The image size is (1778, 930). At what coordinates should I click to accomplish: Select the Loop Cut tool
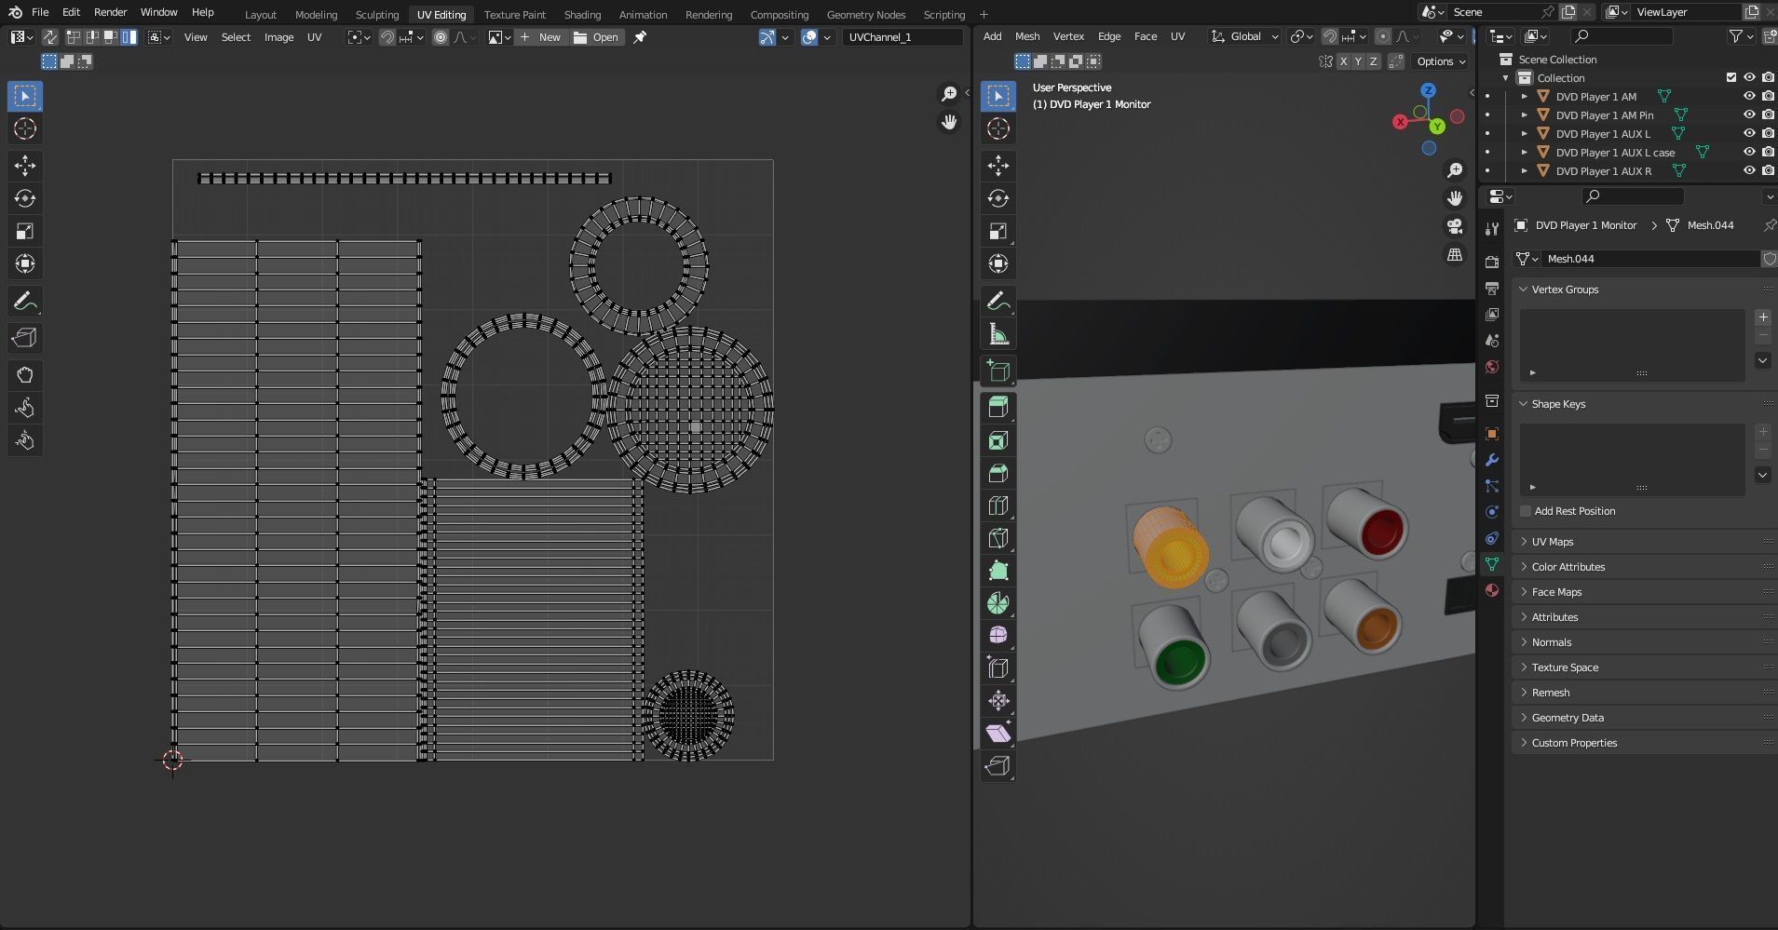[998, 505]
